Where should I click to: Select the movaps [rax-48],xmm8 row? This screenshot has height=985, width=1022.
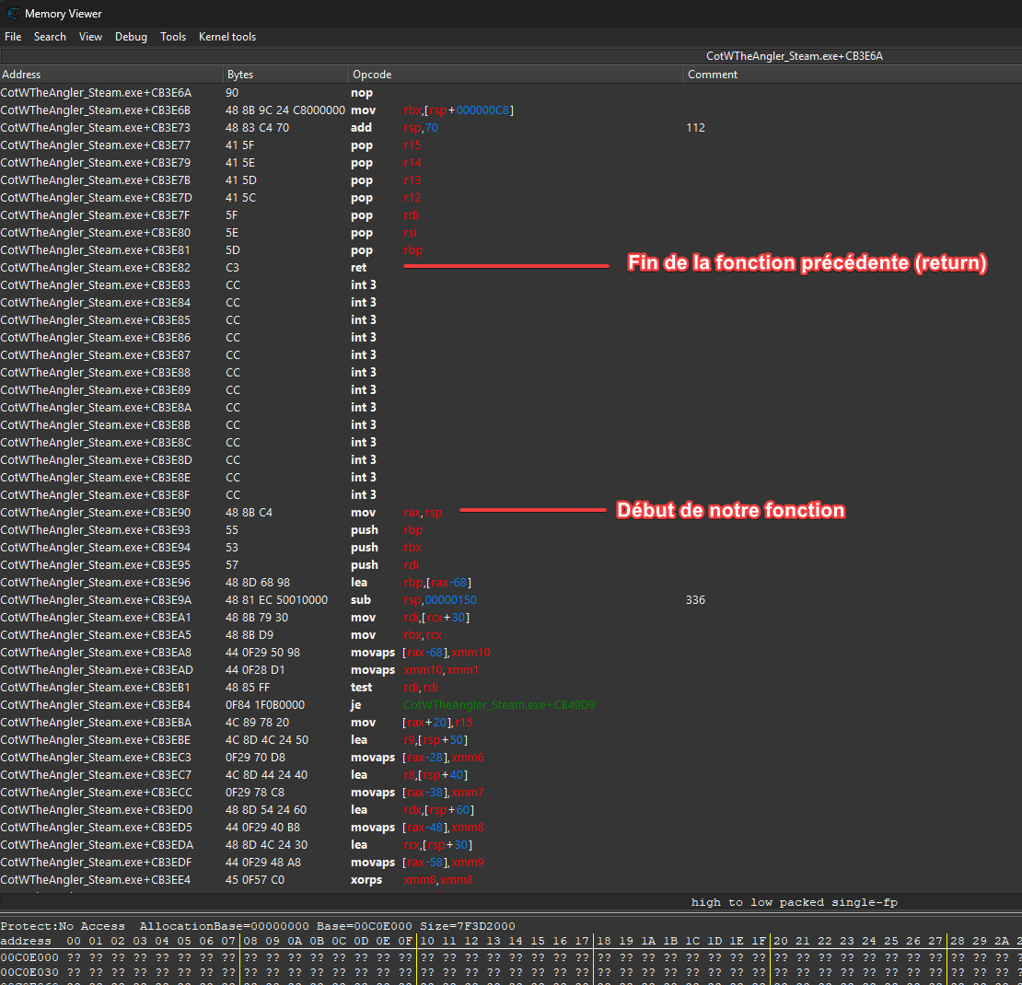click(511, 828)
